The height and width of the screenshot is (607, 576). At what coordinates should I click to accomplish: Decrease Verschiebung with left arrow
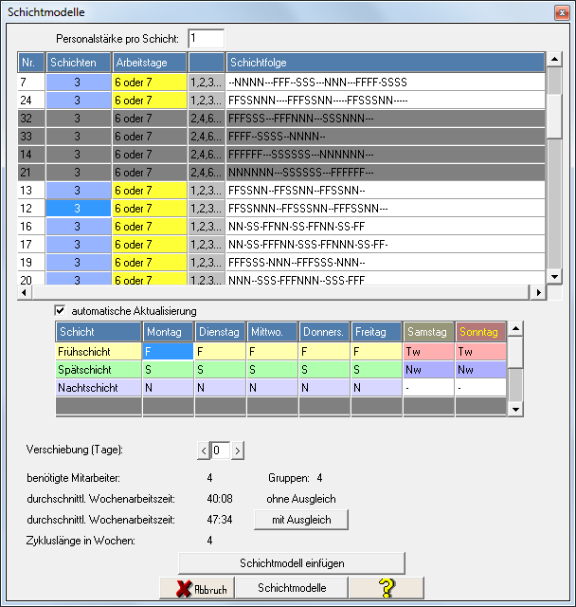202,450
